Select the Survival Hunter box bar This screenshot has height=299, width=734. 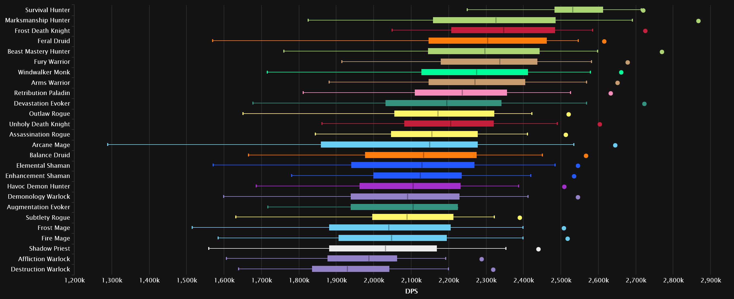pyautogui.click(x=579, y=10)
